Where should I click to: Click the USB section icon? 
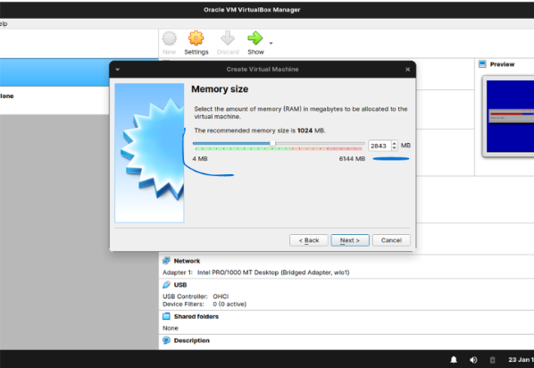[166, 285]
